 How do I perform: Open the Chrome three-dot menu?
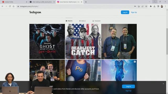point(165,6)
